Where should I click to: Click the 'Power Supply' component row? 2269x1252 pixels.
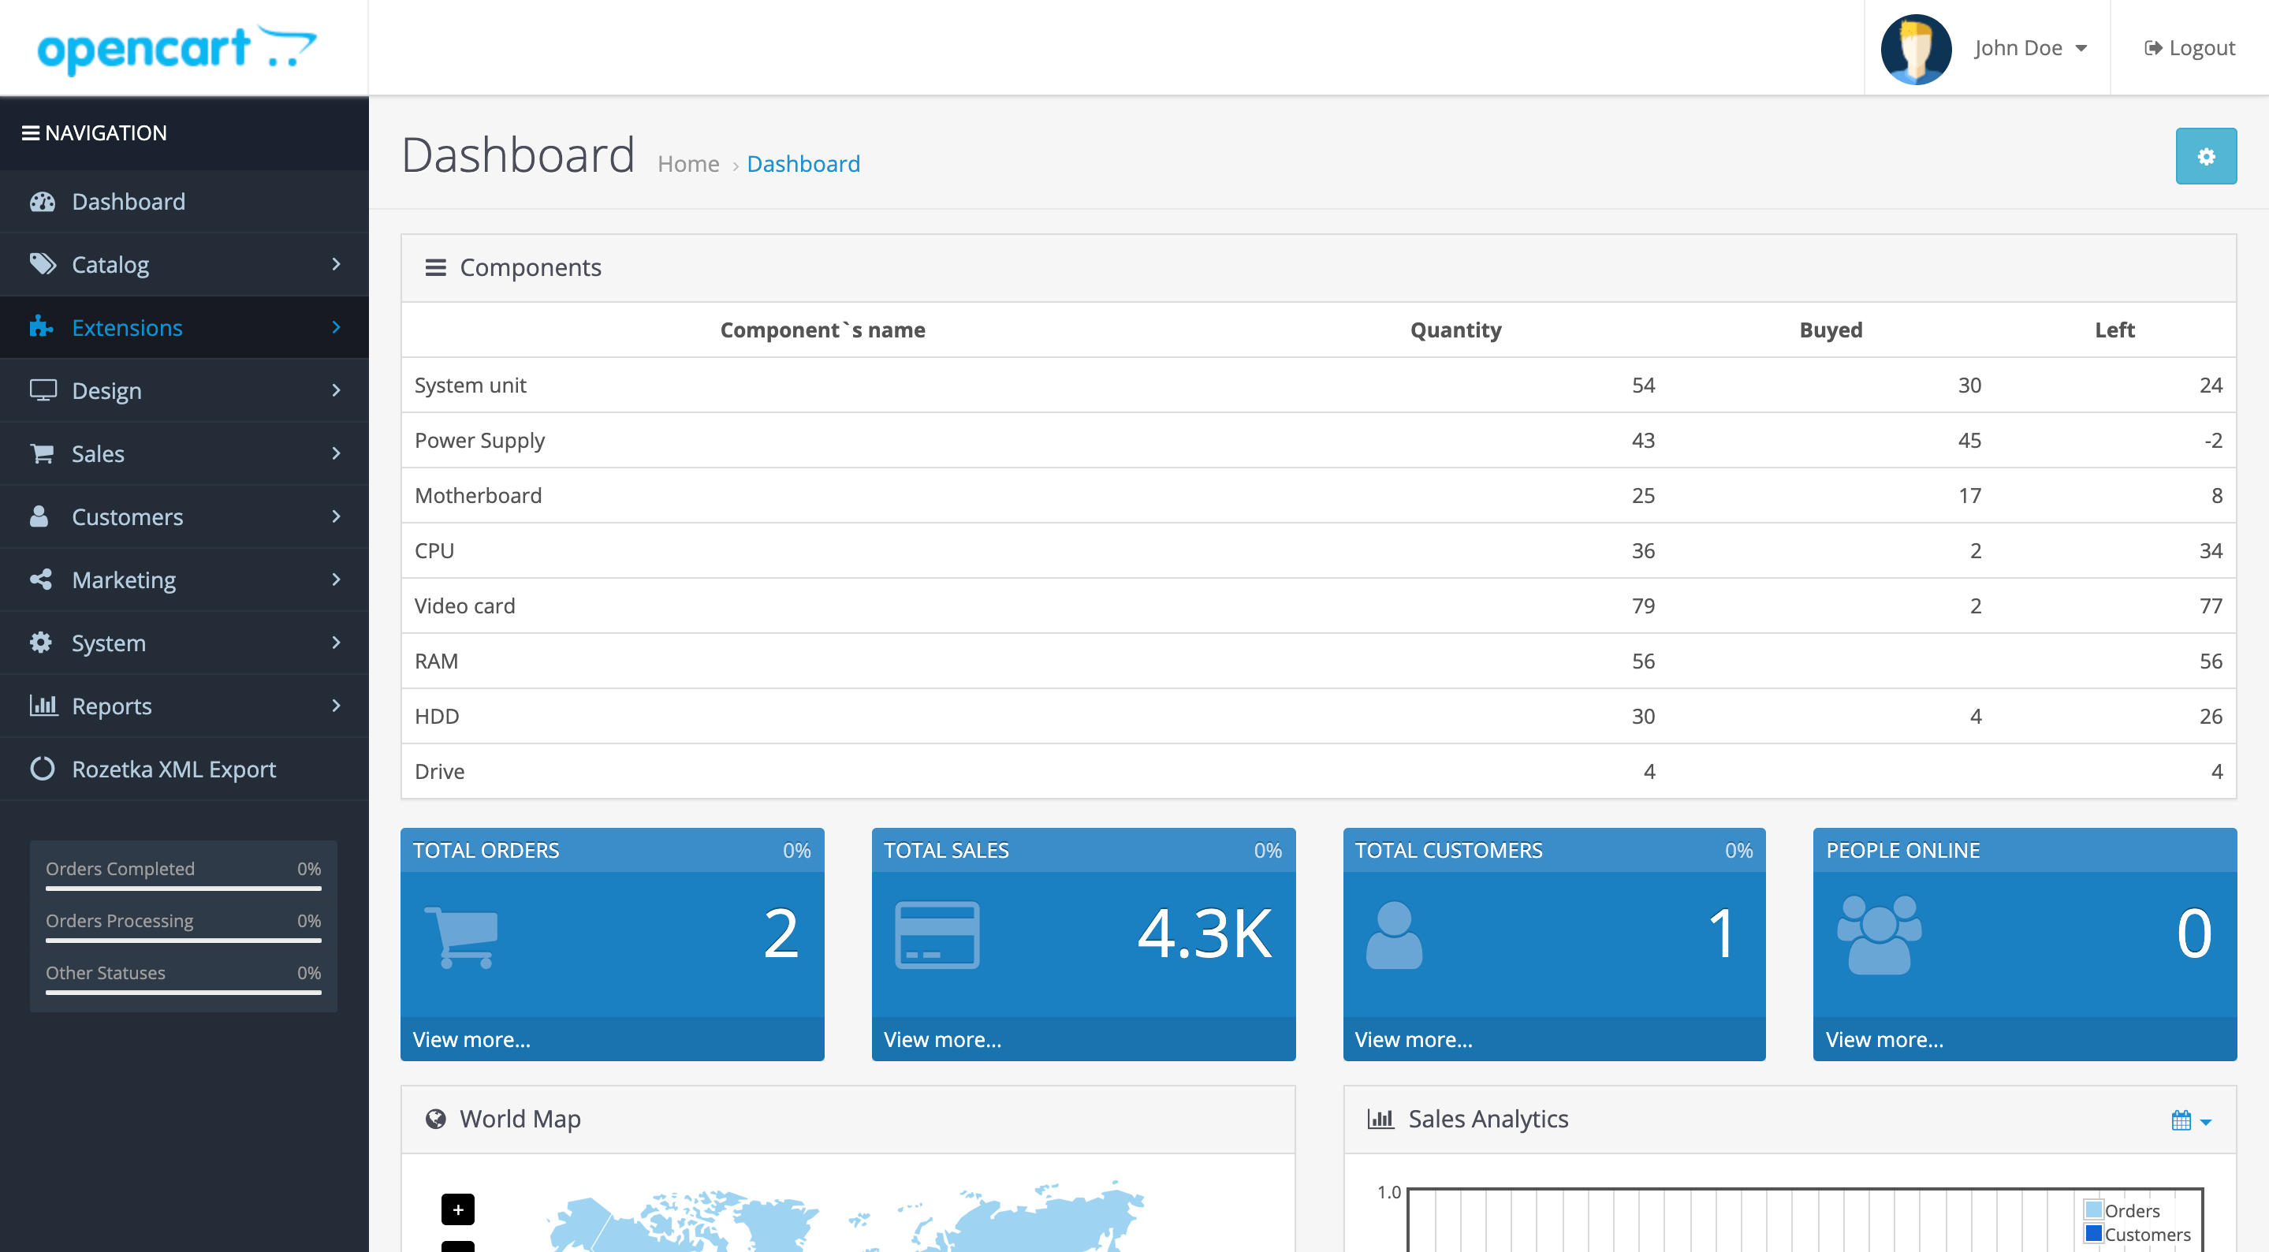point(1319,441)
